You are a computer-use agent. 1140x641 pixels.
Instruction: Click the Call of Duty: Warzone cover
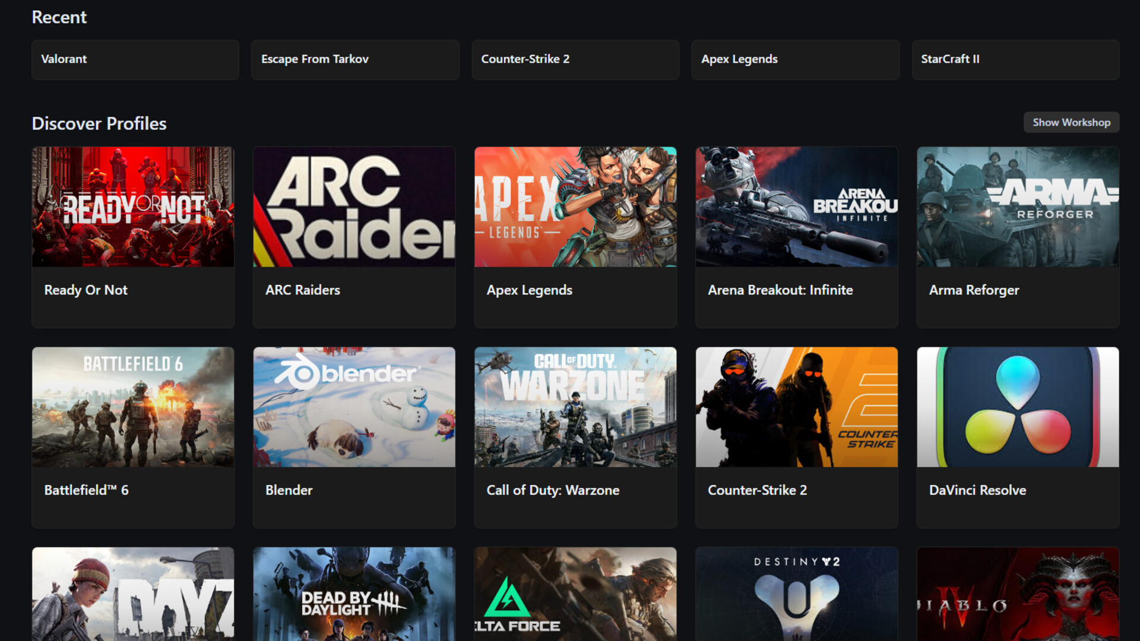(x=575, y=407)
